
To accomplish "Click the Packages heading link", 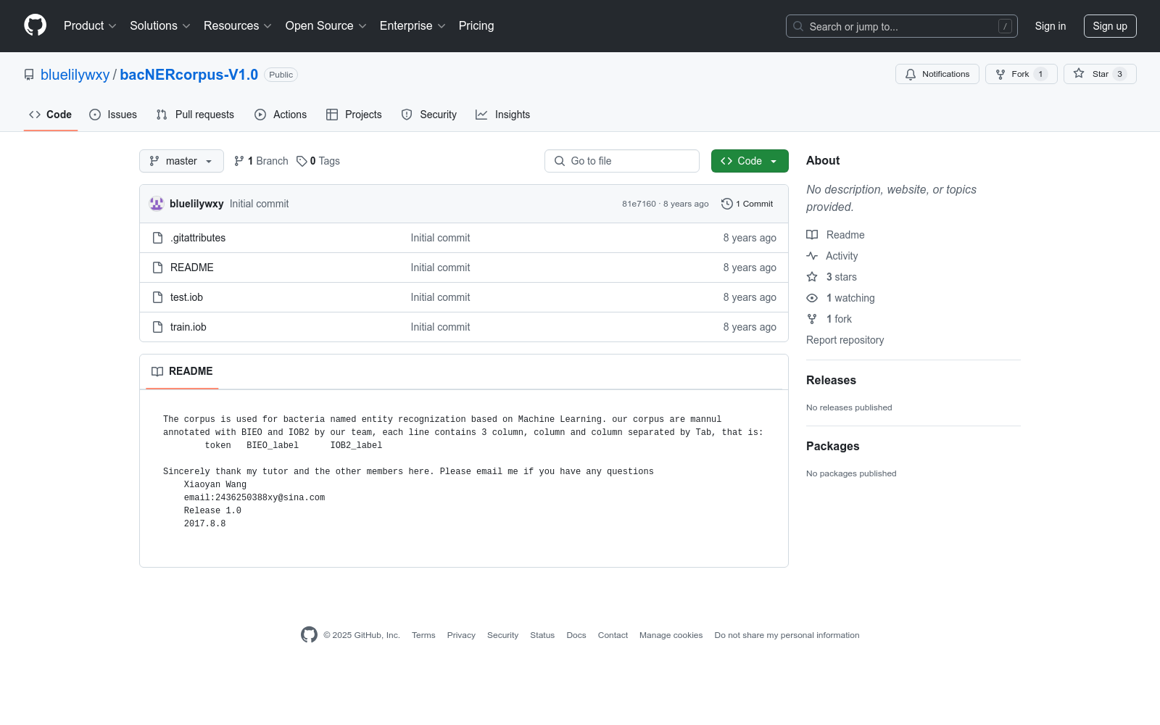I will 832,447.
